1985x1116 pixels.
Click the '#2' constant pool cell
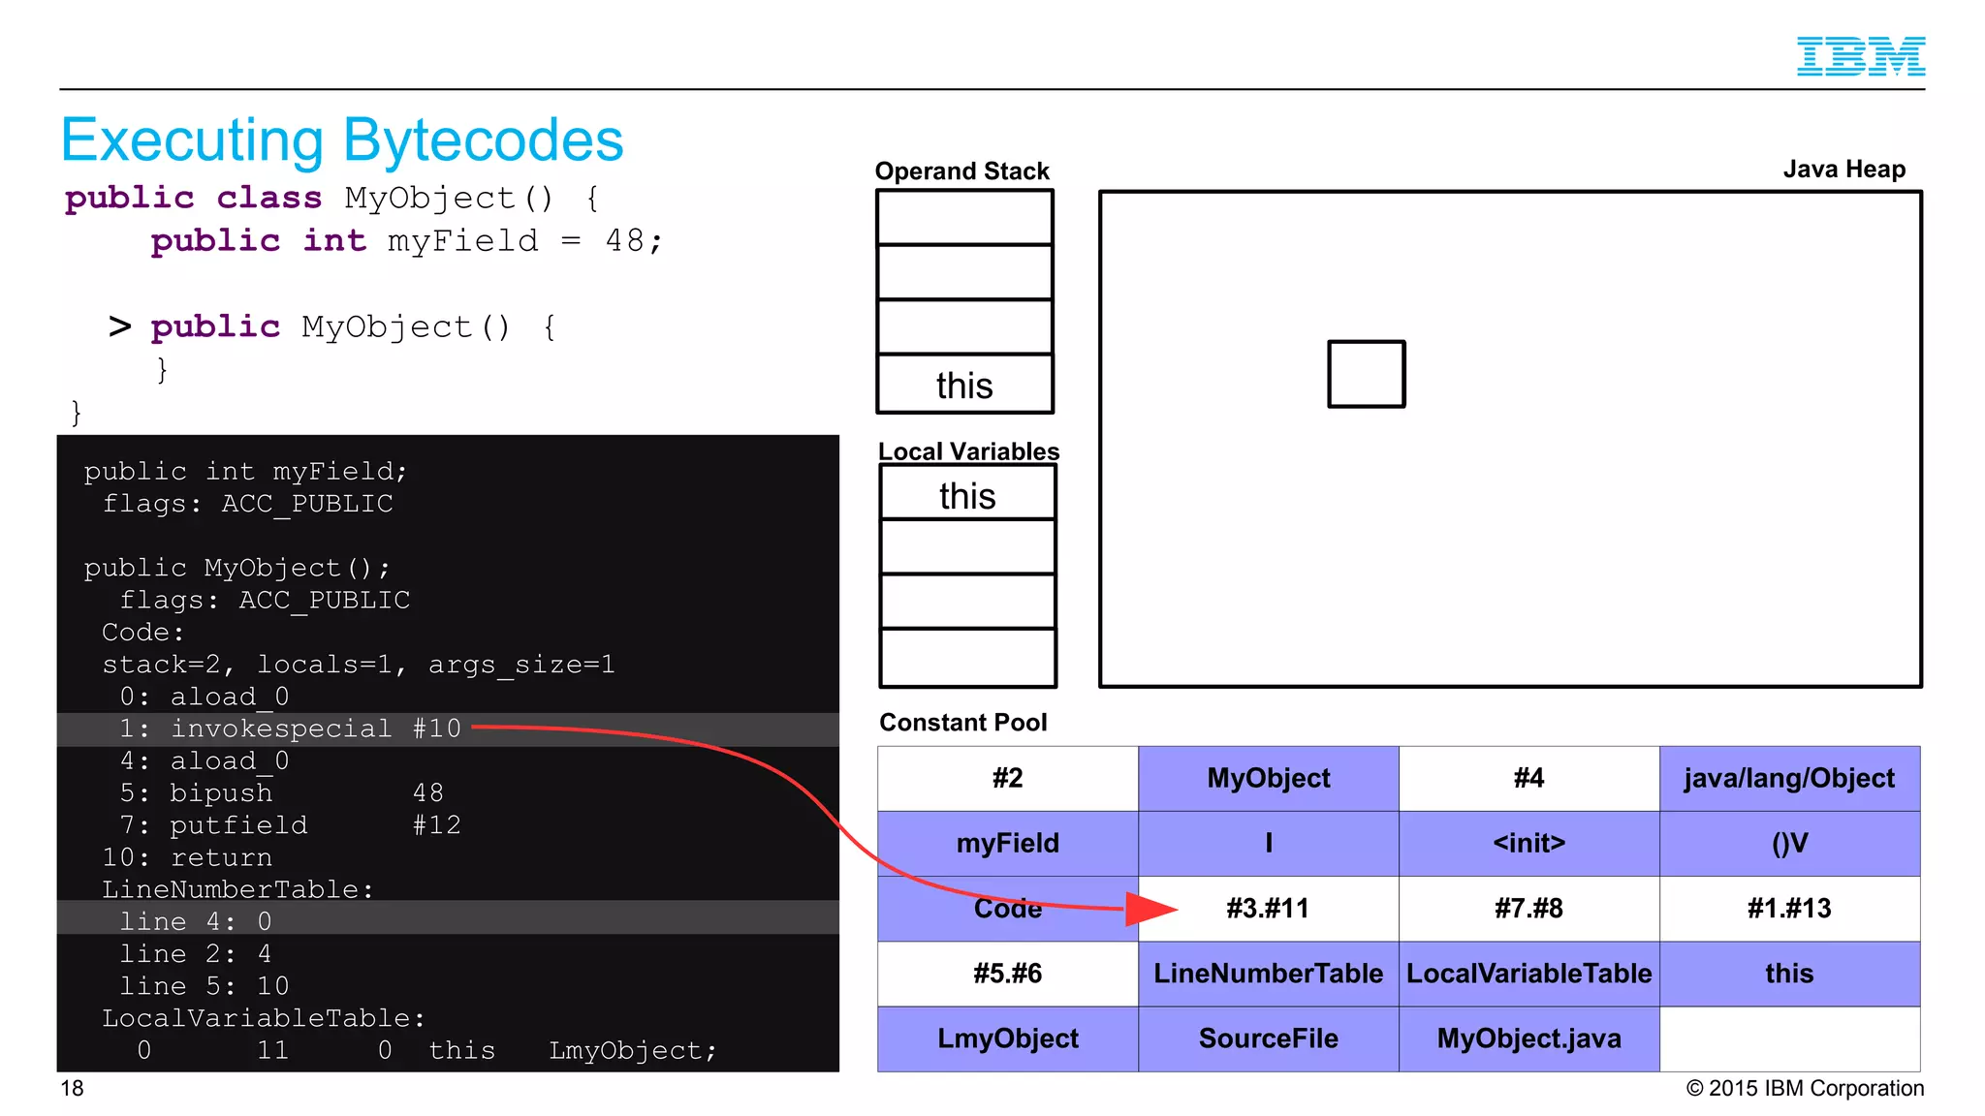[1008, 778]
